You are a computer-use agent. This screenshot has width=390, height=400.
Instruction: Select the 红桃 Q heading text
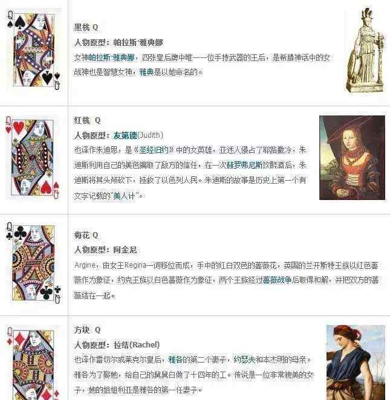coord(87,120)
